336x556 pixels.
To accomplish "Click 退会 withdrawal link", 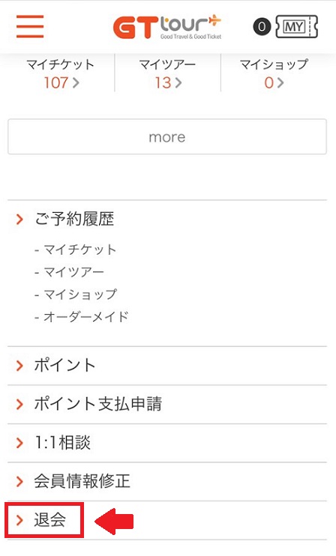I will point(50,520).
